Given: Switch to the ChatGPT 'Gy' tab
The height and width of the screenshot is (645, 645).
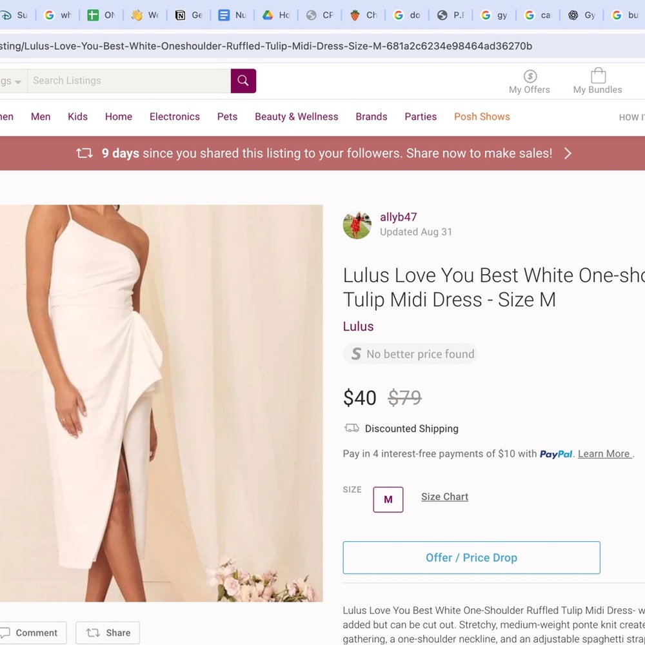Looking at the screenshot, I should tap(581, 15).
